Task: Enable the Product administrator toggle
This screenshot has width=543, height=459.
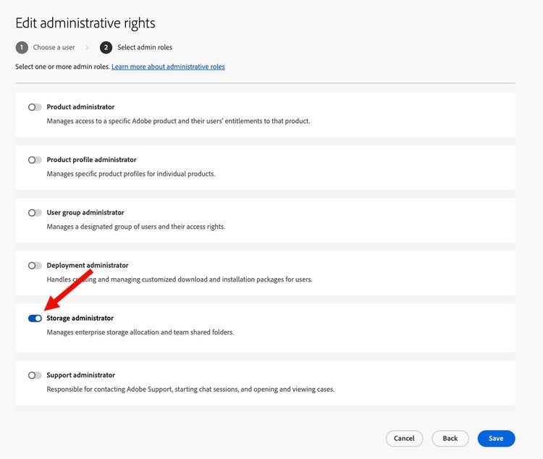Action: click(x=35, y=107)
